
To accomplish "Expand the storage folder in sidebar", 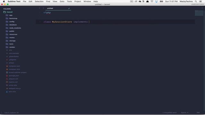I will pyautogui.click(x=12, y=41).
